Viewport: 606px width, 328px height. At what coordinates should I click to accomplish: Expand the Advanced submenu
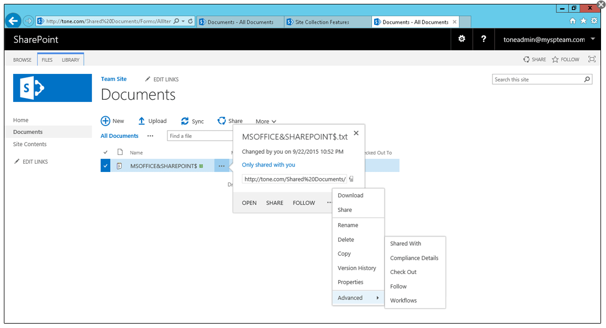pos(358,298)
